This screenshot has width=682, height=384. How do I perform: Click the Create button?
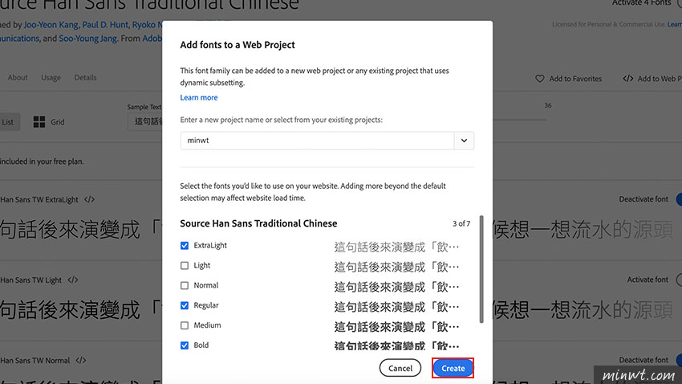pyautogui.click(x=453, y=368)
